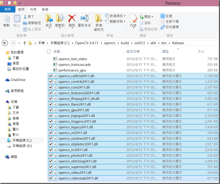Expand breadcrumb arrow after OpenCV-2.4.11
The image size is (220, 184).
pyautogui.click(x=101, y=43)
